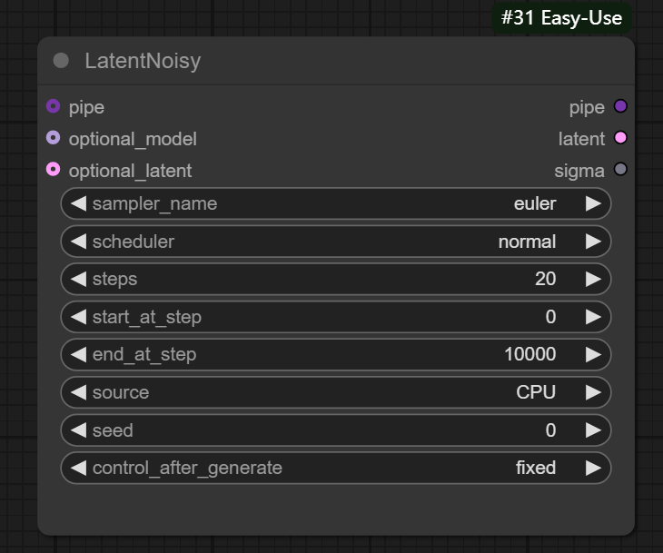This screenshot has height=553, width=663.
Task: Change control_after_generate to next option
Action: (593, 468)
